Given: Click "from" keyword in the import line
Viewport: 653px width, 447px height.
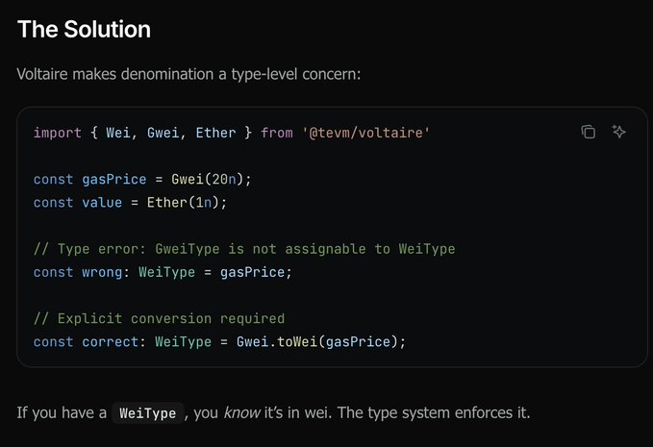Looking at the screenshot, I should point(276,132).
